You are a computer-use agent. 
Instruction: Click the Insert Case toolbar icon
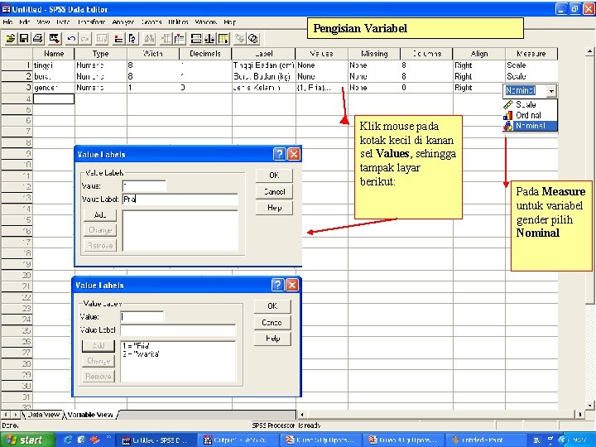[x=166, y=38]
